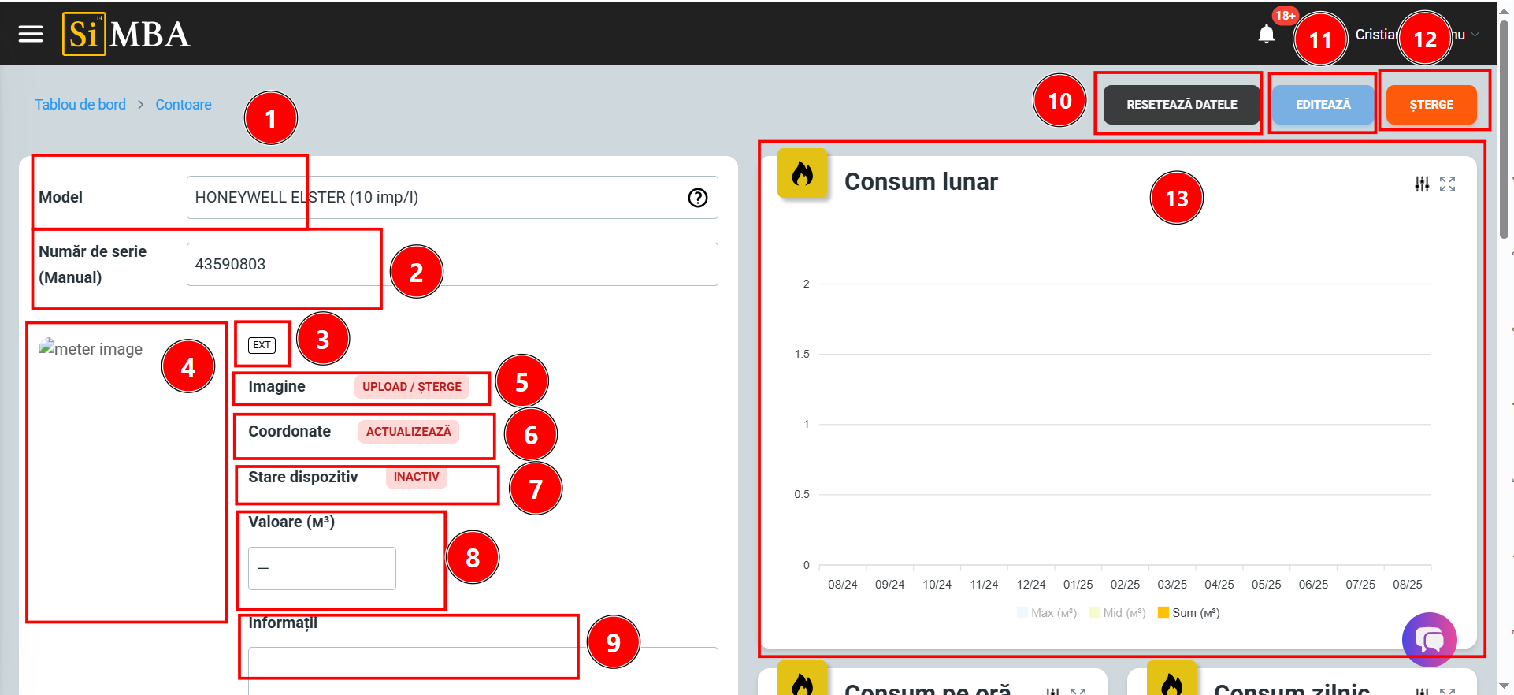Toggle the Mid (м³) legend series

coord(1117,613)
